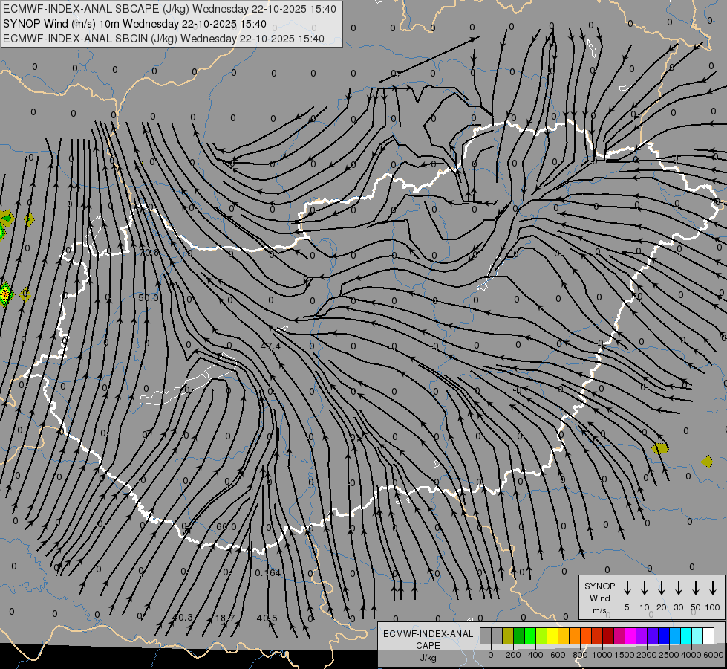727x669 pixels.
Task: Click the white 6000 J/kg CAPE swatch
Action: [708, 636]
